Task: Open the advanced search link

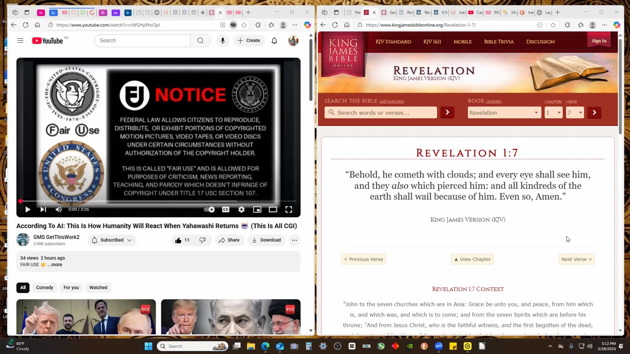Action: [391, 102]
